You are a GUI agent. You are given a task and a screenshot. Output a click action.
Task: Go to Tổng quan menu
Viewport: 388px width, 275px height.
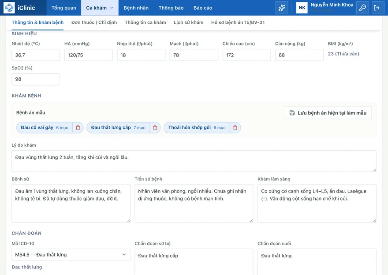coord(64,7)
